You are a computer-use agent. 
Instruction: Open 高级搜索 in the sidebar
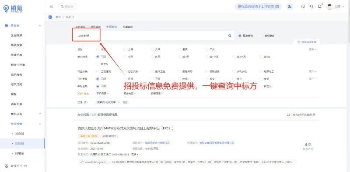17,45
